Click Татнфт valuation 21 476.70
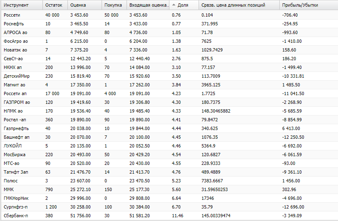The image size is (338, 221). [80, 172]
